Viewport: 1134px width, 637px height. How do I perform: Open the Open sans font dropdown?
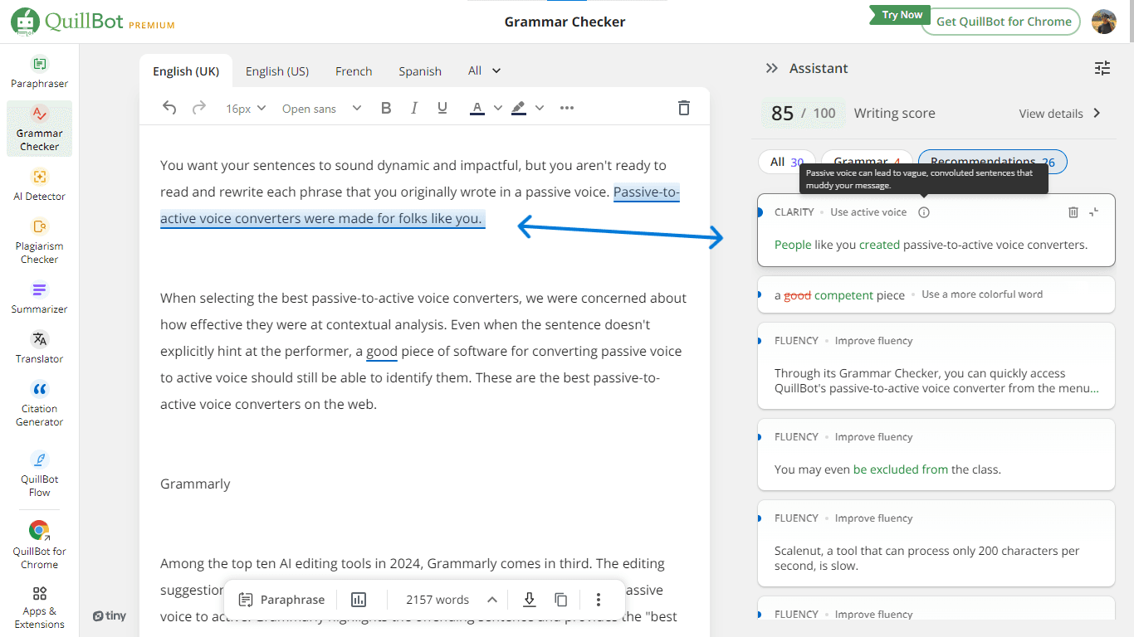[x=321, y=108]
